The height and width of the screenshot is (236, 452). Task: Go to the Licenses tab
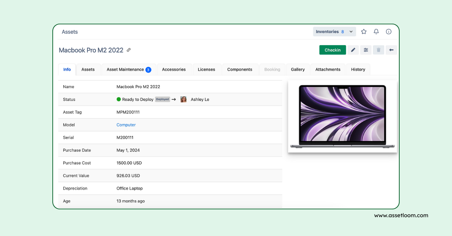206,70
